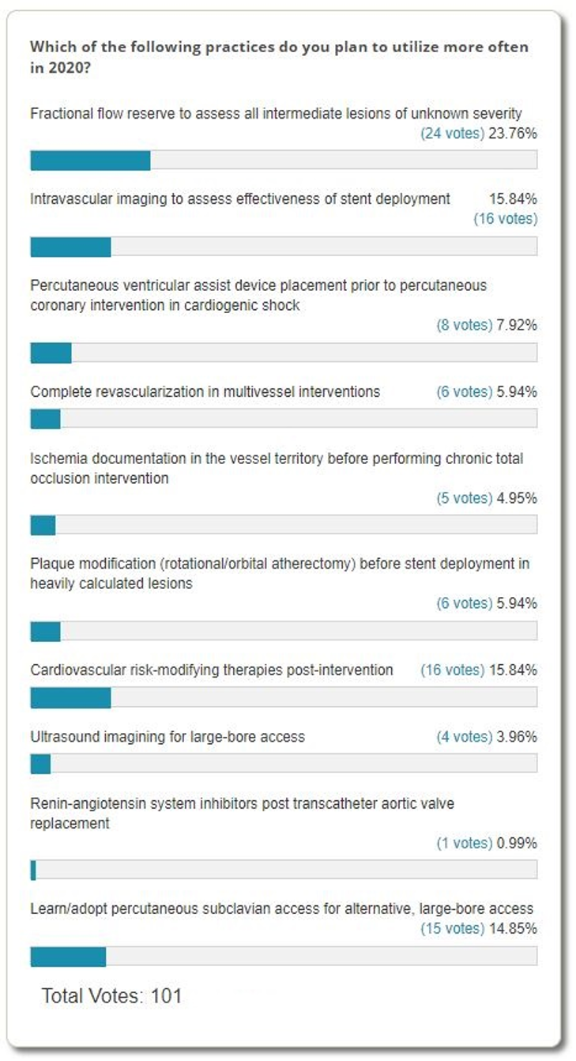Select the Ischemia documentation option text
Viewport: 576px width, 1061px height.
(x=277, y=468)
